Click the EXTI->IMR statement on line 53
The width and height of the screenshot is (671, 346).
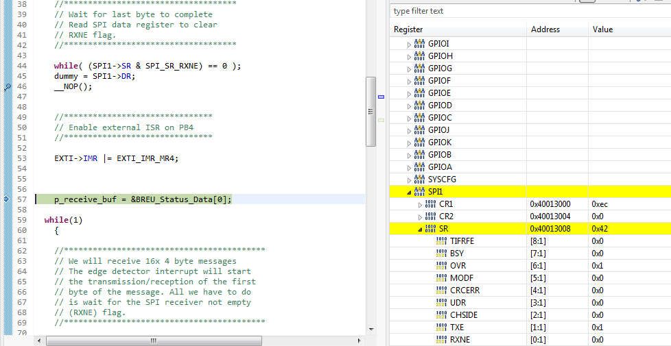click(x=116, y=158)
